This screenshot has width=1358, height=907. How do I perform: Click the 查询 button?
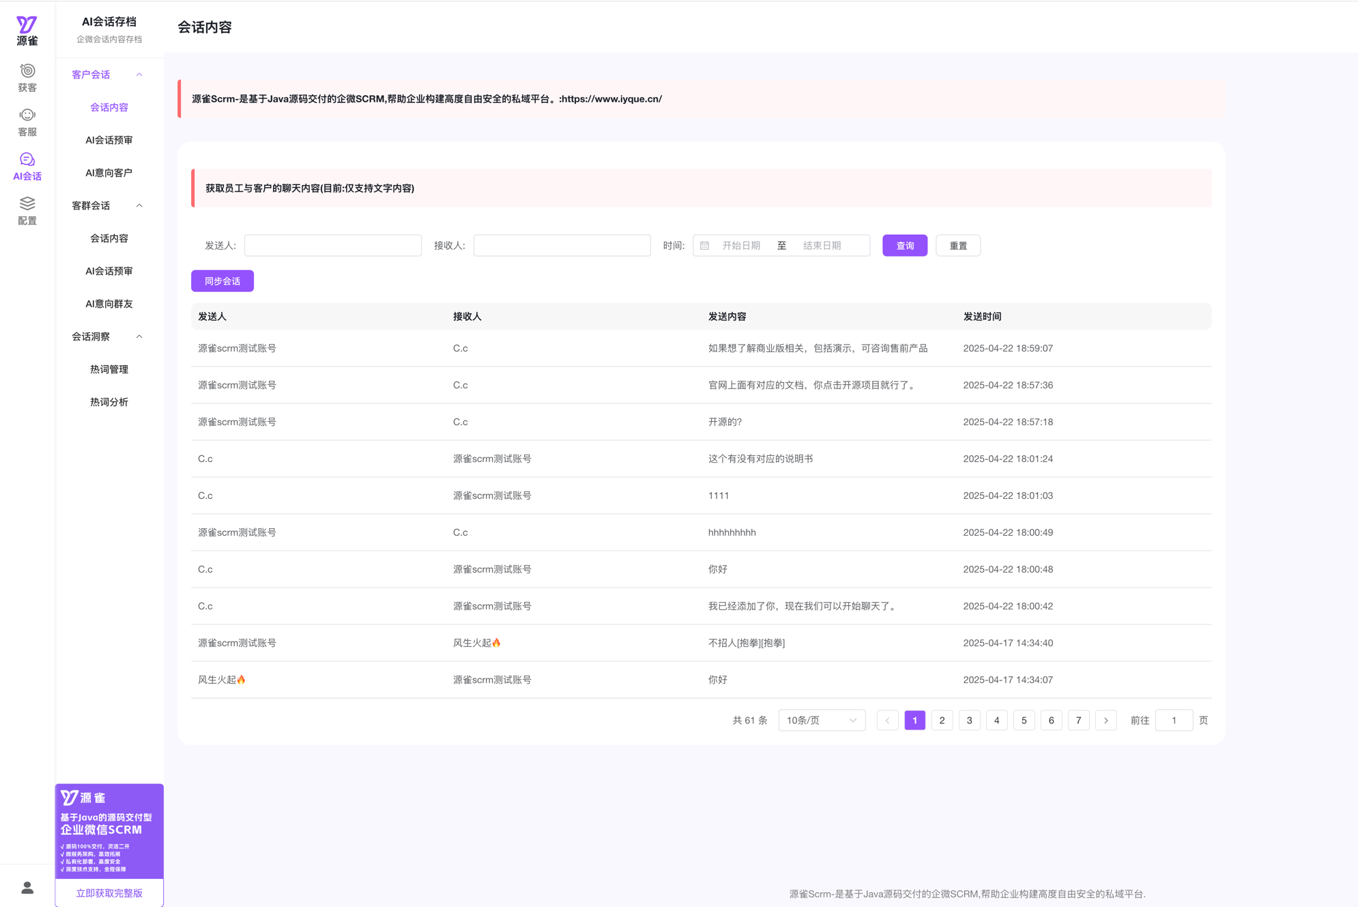click(905, 246)
